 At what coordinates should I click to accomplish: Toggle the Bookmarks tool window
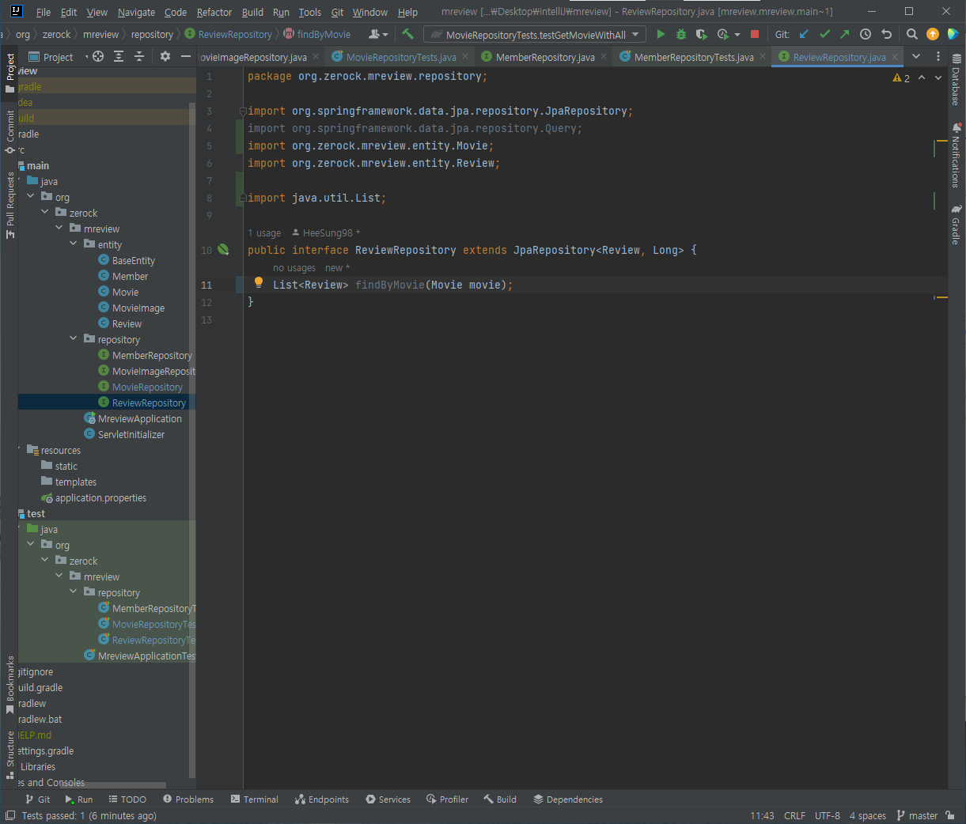pos(9,685)
